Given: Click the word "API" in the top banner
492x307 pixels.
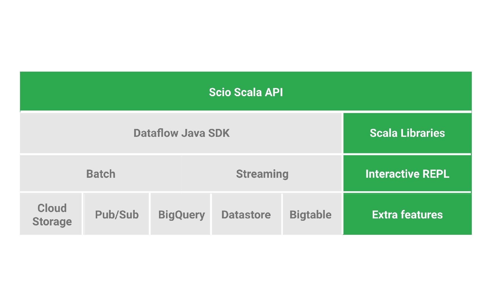Looking at the screenshot, I should click(x=274, y=92).
